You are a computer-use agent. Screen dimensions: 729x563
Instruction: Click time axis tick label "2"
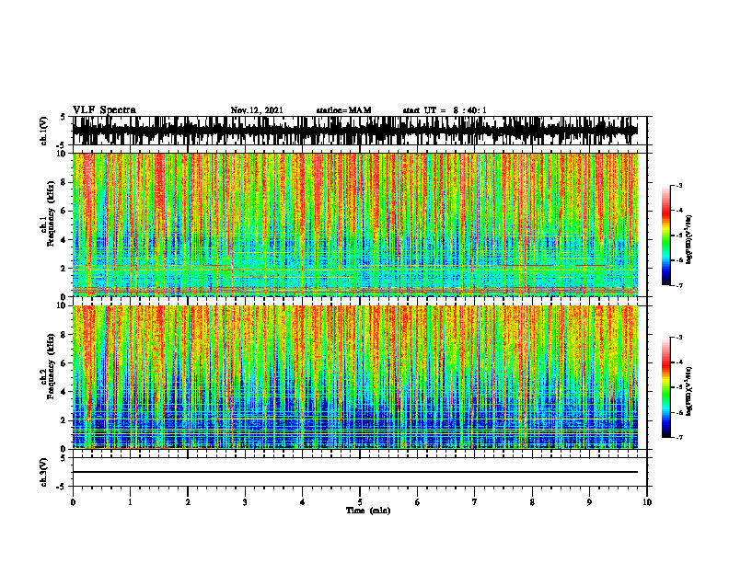(x=188, y=502)
